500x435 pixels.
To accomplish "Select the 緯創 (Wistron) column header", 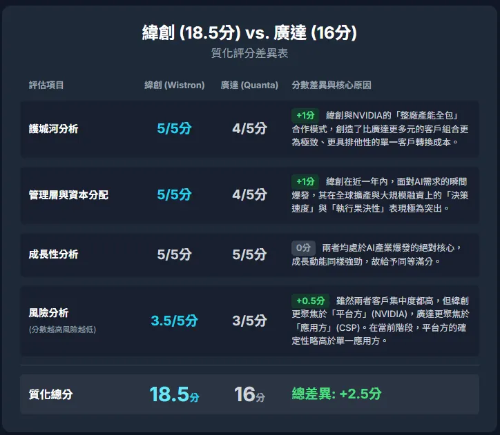I will [175, 85].
